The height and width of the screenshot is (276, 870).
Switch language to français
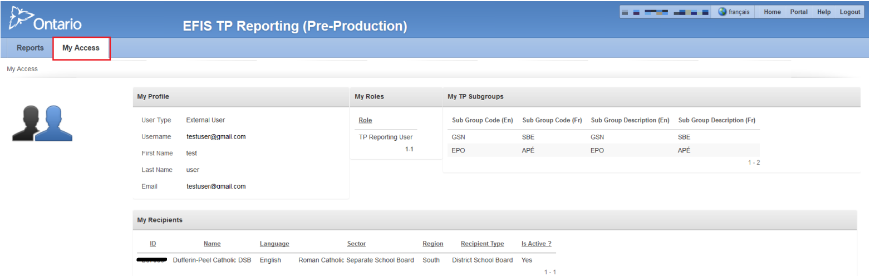739,12
